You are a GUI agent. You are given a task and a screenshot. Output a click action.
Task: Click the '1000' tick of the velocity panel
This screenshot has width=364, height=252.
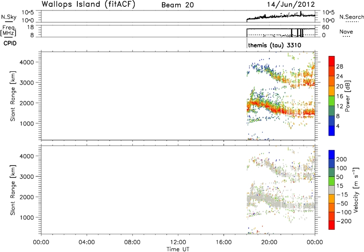click(x=26, y=217)
